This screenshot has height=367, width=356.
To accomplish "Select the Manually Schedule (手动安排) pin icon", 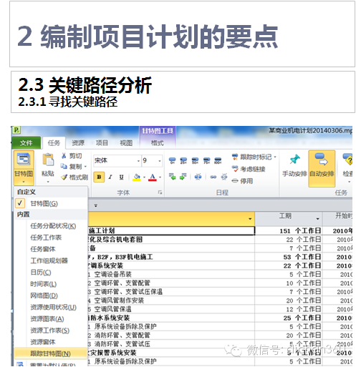I will pyautogui.click(x=294, y=159).
